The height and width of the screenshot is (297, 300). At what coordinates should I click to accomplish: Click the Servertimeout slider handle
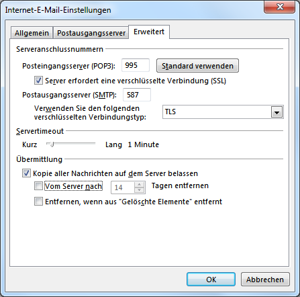coord(52,144)
